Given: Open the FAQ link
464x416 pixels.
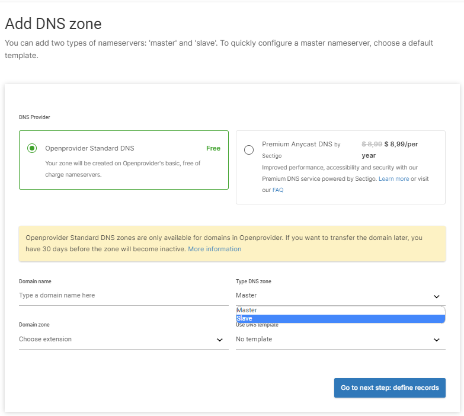Looking at the screenshot, I should (277, 190).
